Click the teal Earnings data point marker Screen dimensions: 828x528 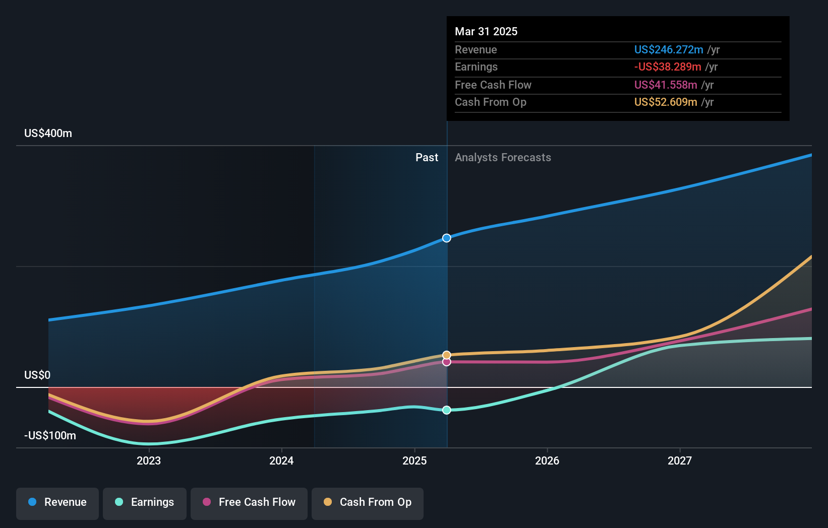(447, 410)
